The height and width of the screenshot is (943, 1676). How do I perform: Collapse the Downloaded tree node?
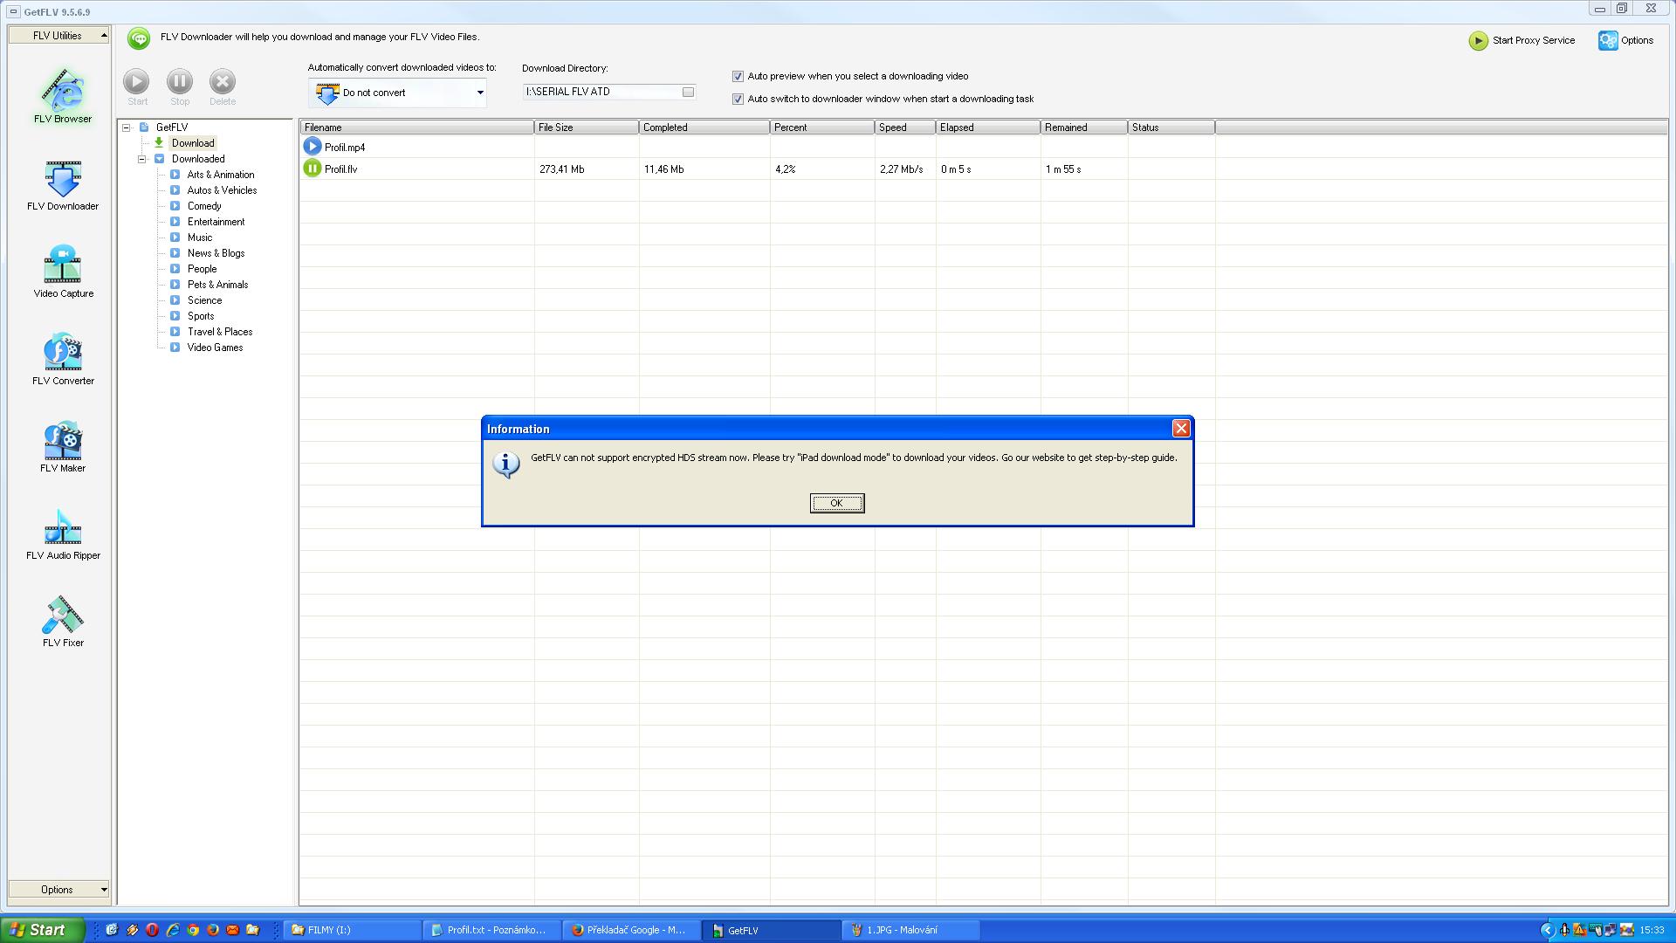coord(142,159)
